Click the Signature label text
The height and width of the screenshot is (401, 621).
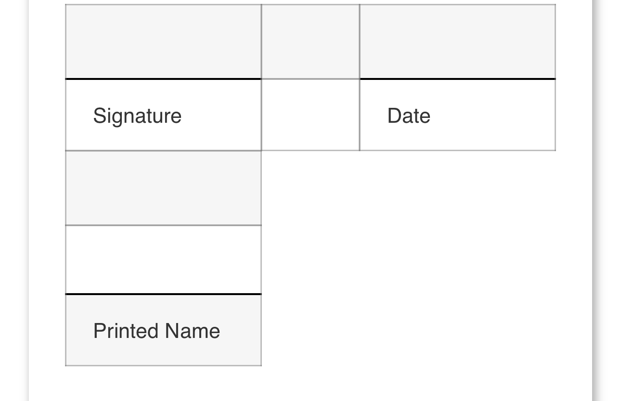coord(137,116)
